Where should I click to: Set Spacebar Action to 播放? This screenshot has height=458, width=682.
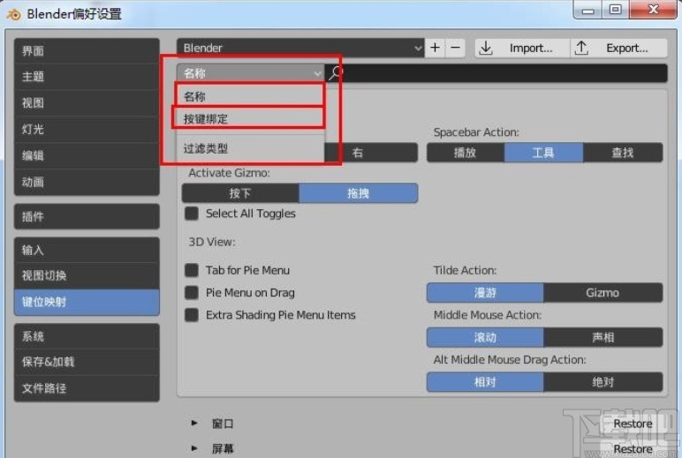[x=466, y=153]
